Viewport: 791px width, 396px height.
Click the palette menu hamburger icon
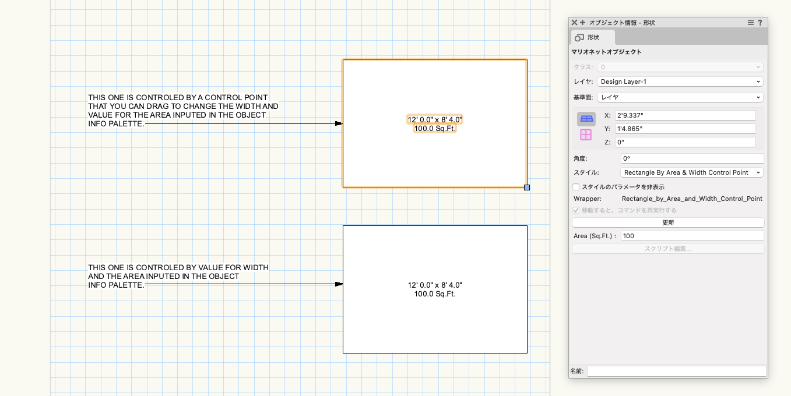pyautogui.click(x=751, y=23)
